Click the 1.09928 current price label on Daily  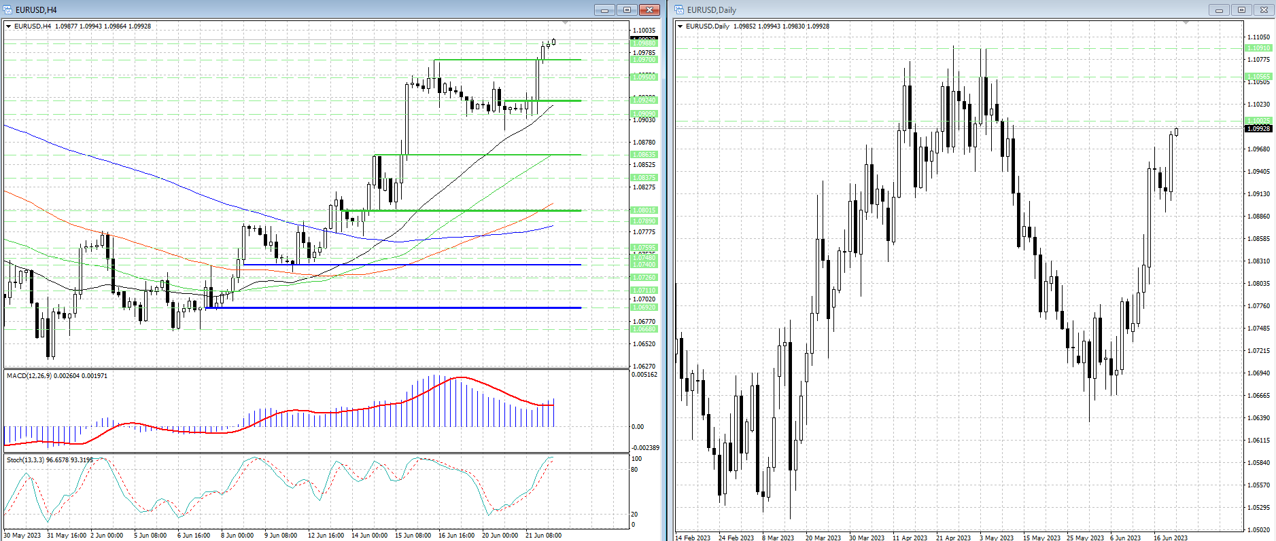[1258, 128]
